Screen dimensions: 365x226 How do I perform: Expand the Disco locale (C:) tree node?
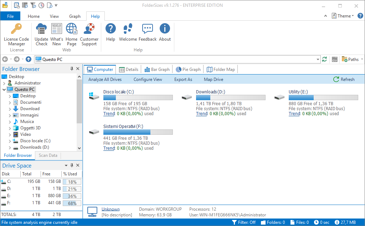tap(10, 141)
